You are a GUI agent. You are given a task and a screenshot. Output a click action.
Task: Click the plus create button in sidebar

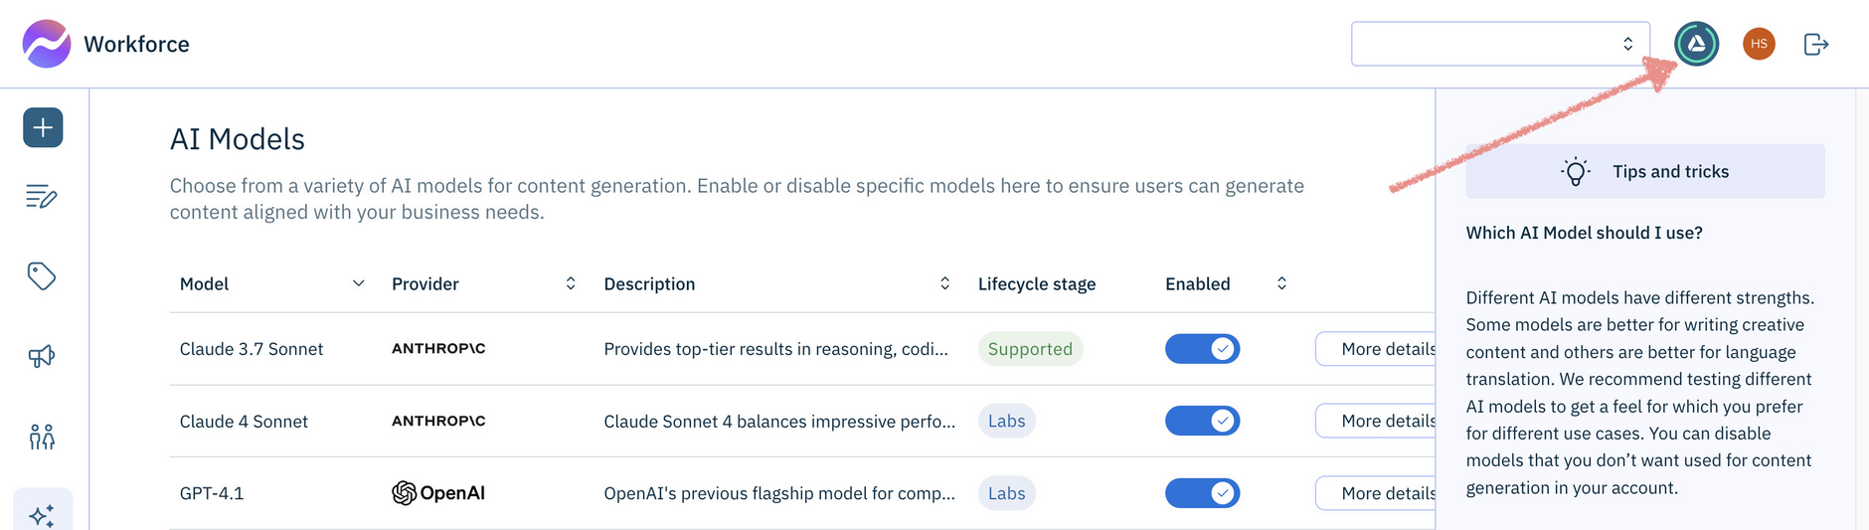(x=43, y=128)
